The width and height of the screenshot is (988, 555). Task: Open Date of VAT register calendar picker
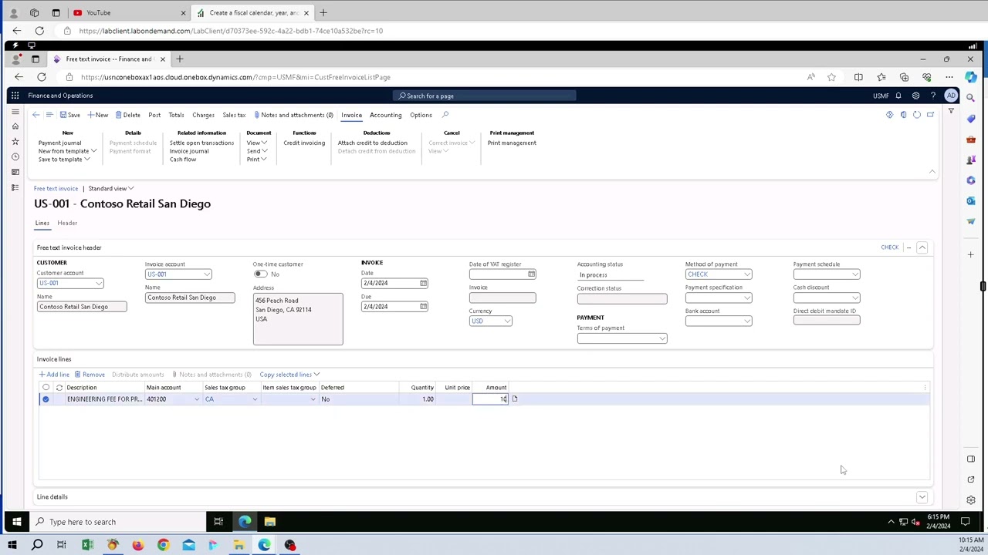click(531, 274)
